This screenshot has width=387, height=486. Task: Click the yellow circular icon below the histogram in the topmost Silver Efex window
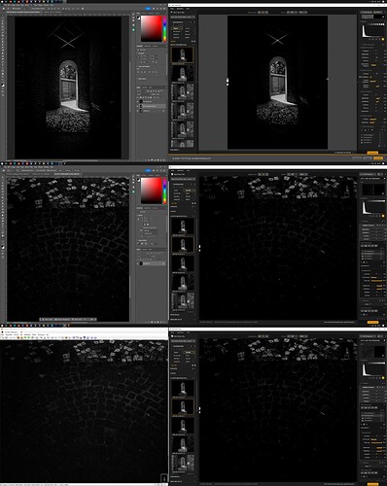click(382, 39)
